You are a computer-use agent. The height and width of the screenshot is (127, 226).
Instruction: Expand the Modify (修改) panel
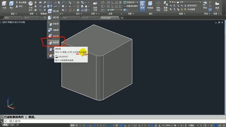point(79,14)
